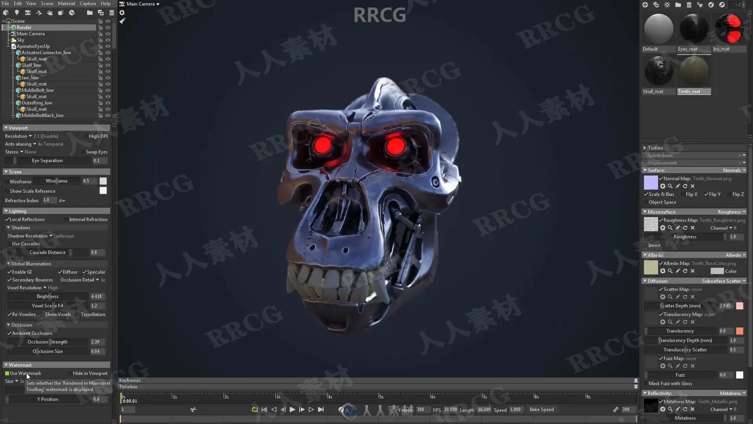Play the animation timeline
The image size is (753, 424).
click(x=292, y=409)
